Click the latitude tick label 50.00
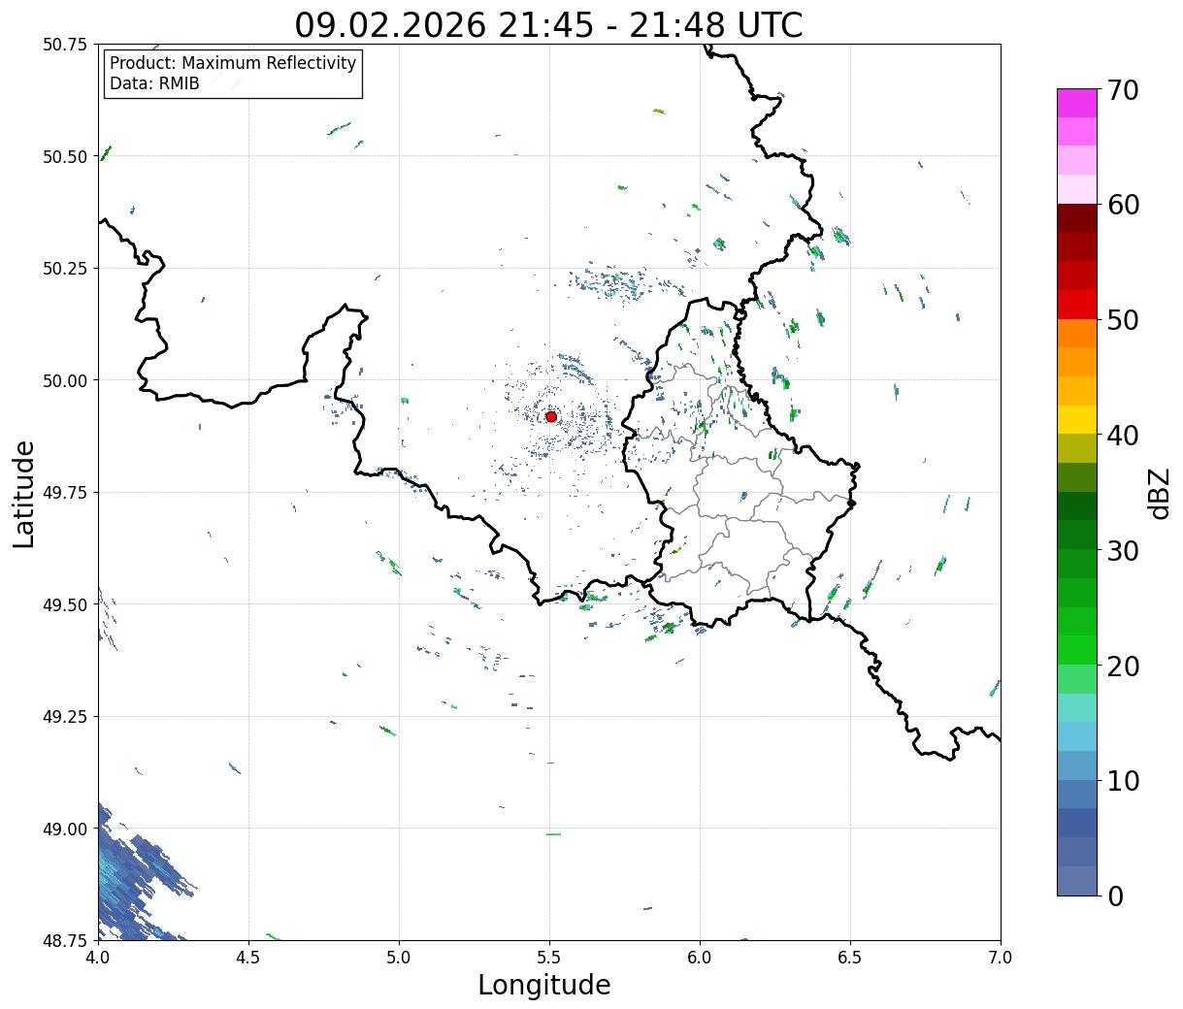This screenshot has height=1009, width=1183. (x=65, y=380)
